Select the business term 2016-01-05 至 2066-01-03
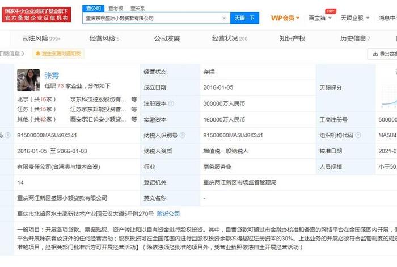This screenshot has width=397, height=267. click(52, 151)
